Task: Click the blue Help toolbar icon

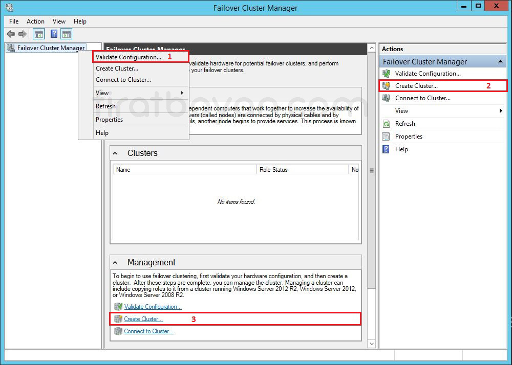Action: 54,34
